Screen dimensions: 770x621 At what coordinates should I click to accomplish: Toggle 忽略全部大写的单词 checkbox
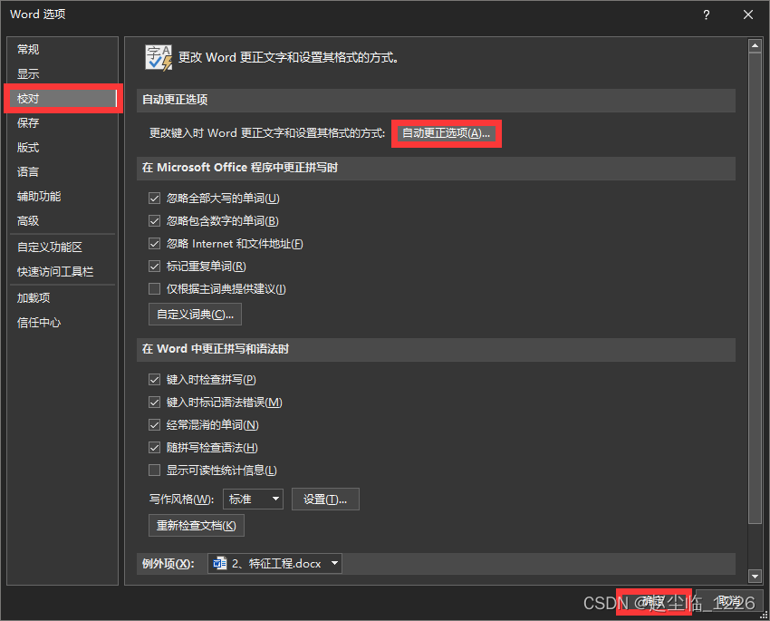154,199
